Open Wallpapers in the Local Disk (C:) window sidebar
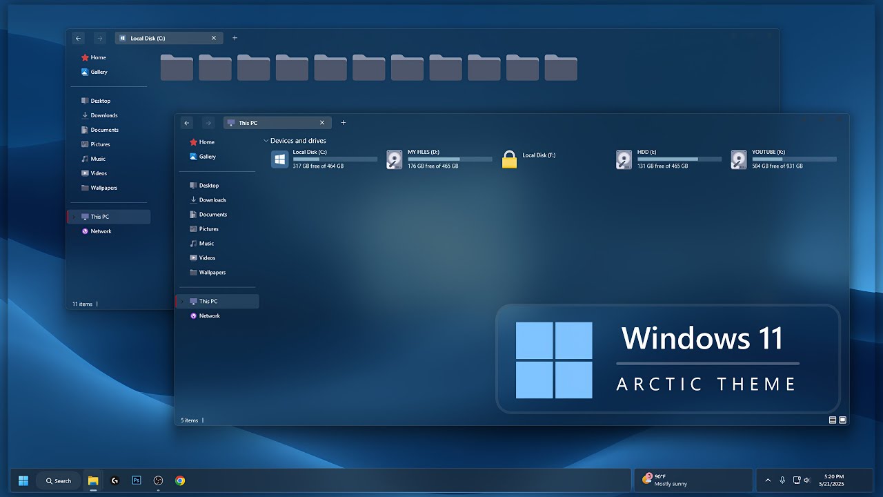 (x=99, y=188)
